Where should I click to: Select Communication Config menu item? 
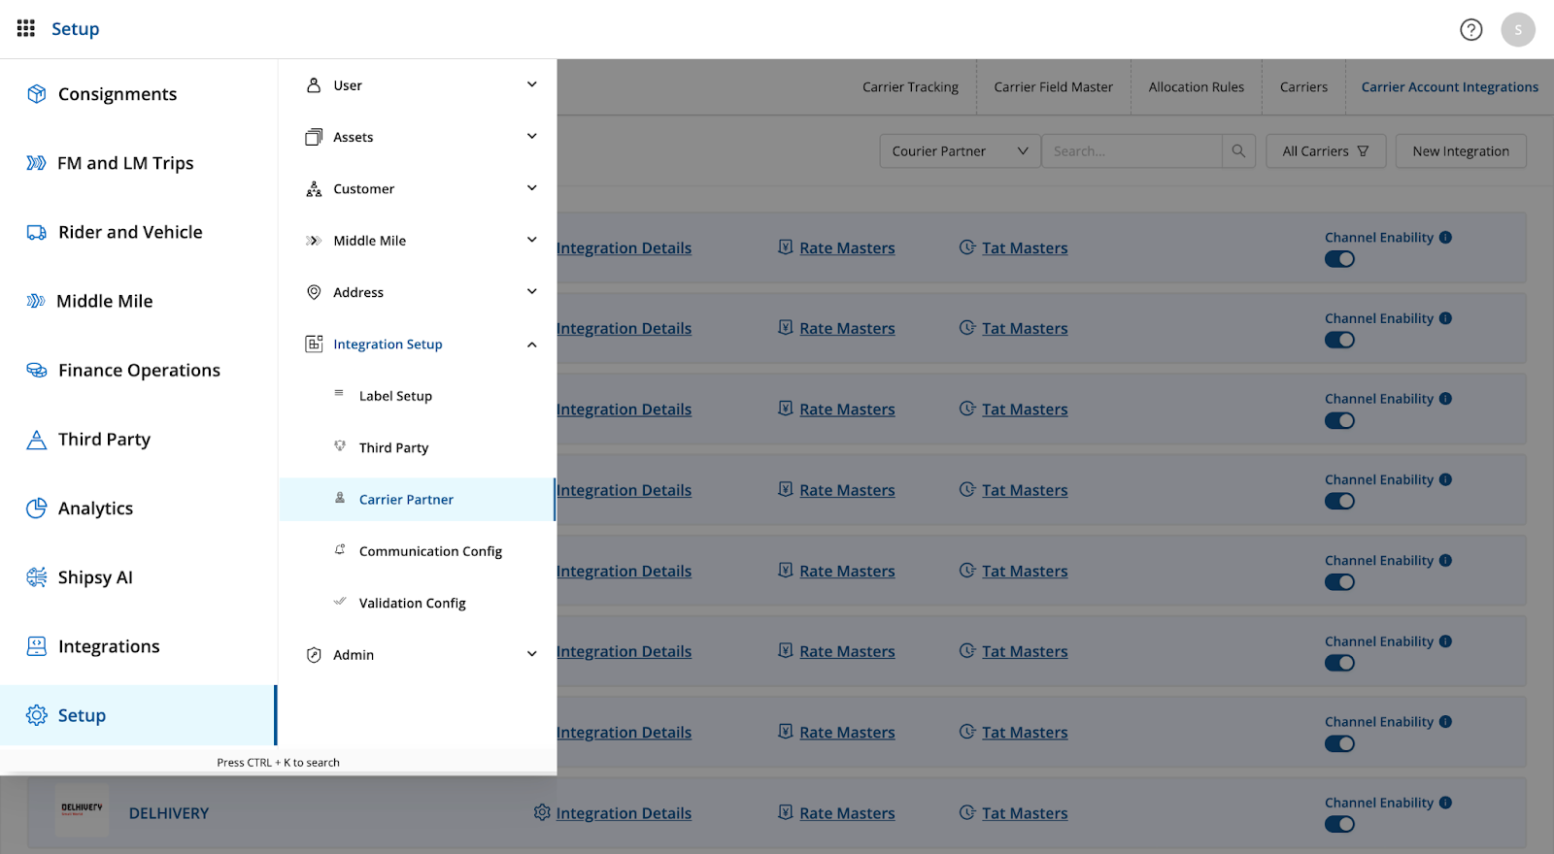pos(430,551)
